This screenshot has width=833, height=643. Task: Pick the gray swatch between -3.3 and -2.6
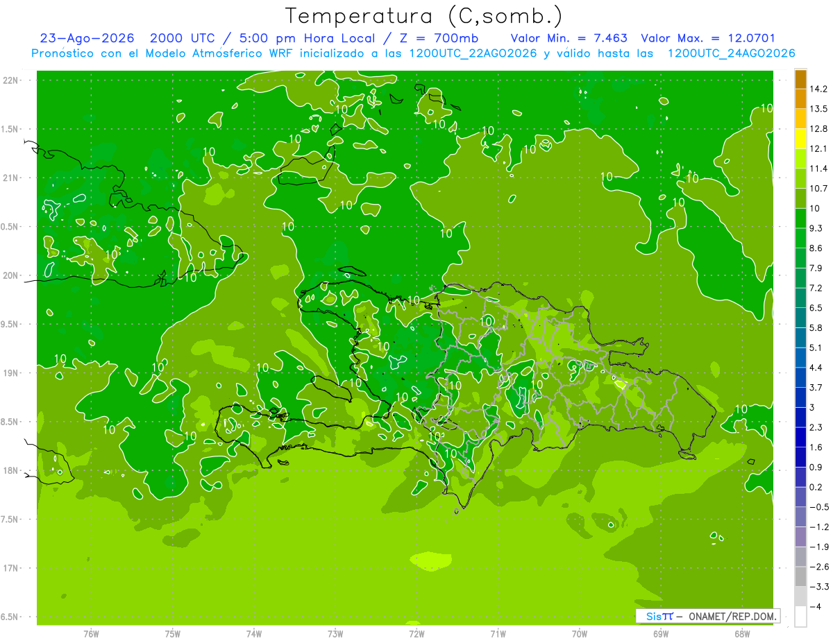coord(800,576)
